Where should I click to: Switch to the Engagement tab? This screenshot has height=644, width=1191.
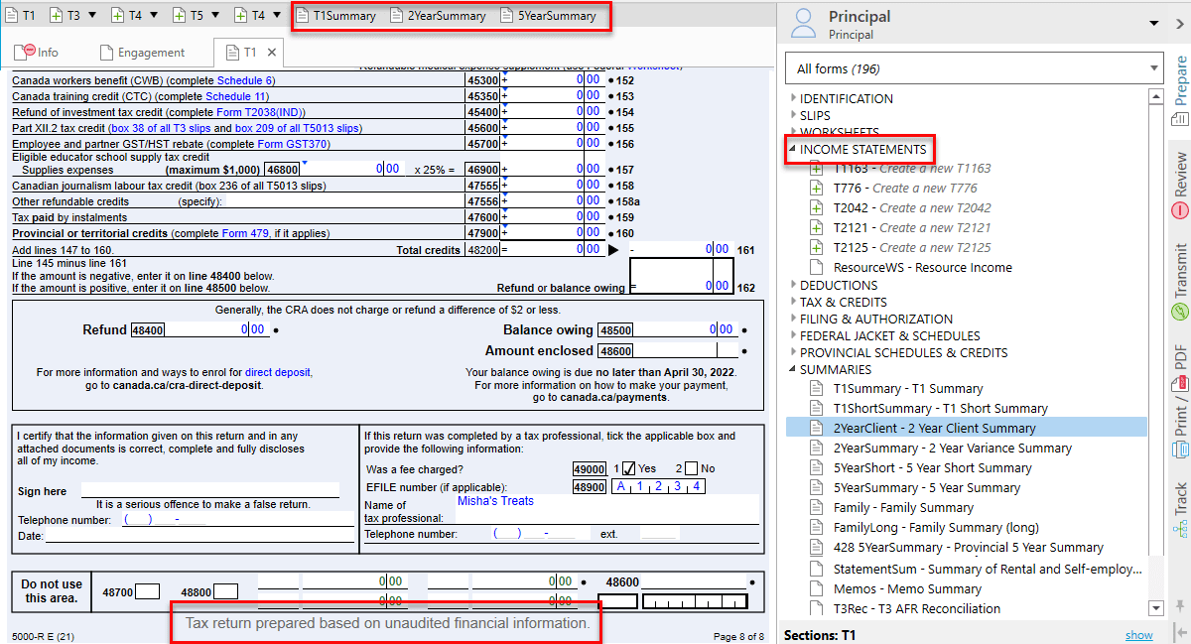click(x=142, y=53)
